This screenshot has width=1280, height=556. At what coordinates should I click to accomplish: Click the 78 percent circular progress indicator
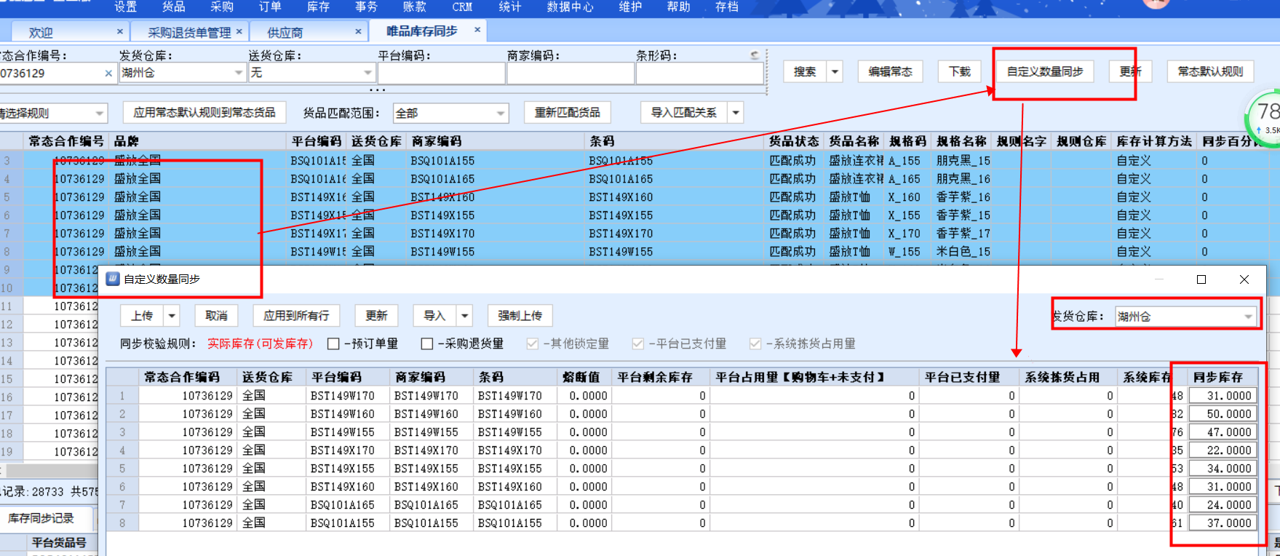pos(1266,115)
